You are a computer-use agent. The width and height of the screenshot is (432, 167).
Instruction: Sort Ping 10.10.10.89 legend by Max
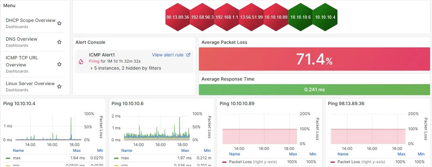(x=293, y=154)
